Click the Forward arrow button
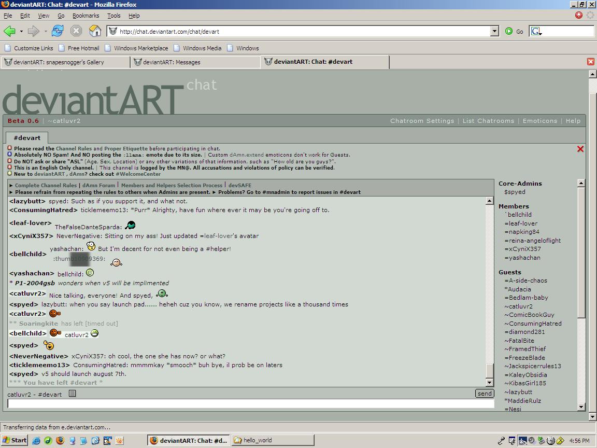597x448 pixels. 34,31
